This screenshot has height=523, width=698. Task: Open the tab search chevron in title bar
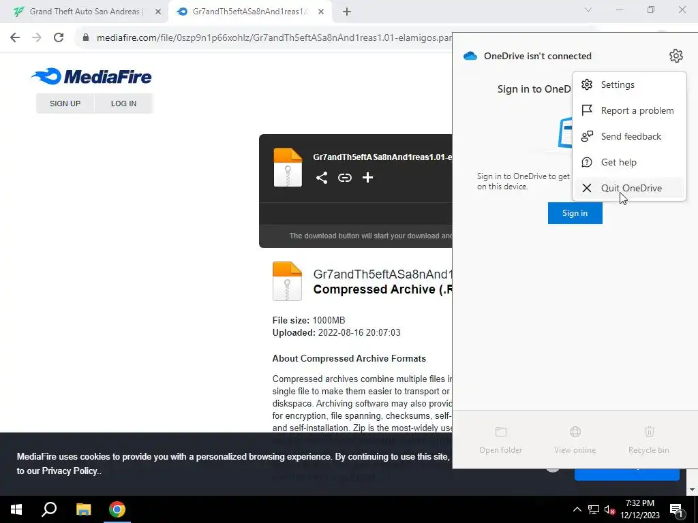588,10
